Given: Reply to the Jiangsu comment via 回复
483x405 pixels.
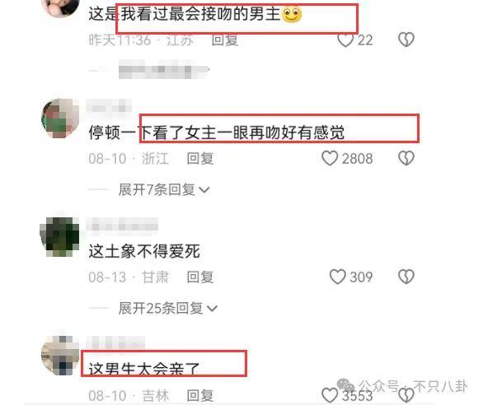Looking at the screenshot, I should point(225,40).
